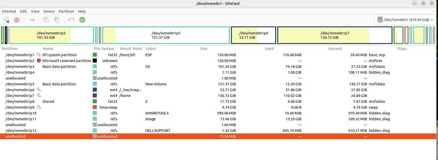Image resolution: width=438 pixels, height=160 pixels.
Task: Click the Label column header
Action: coord(151,49)
